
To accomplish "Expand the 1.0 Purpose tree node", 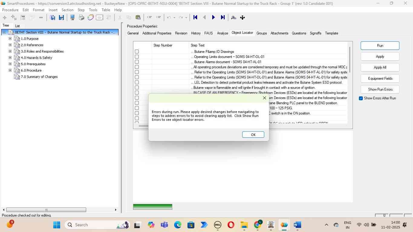I will click(10, 39).
